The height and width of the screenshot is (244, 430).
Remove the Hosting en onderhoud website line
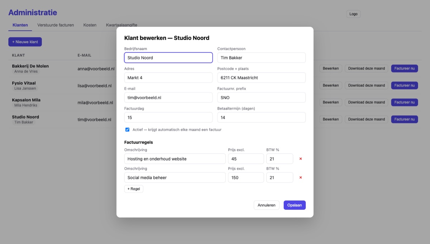[301, 159]
